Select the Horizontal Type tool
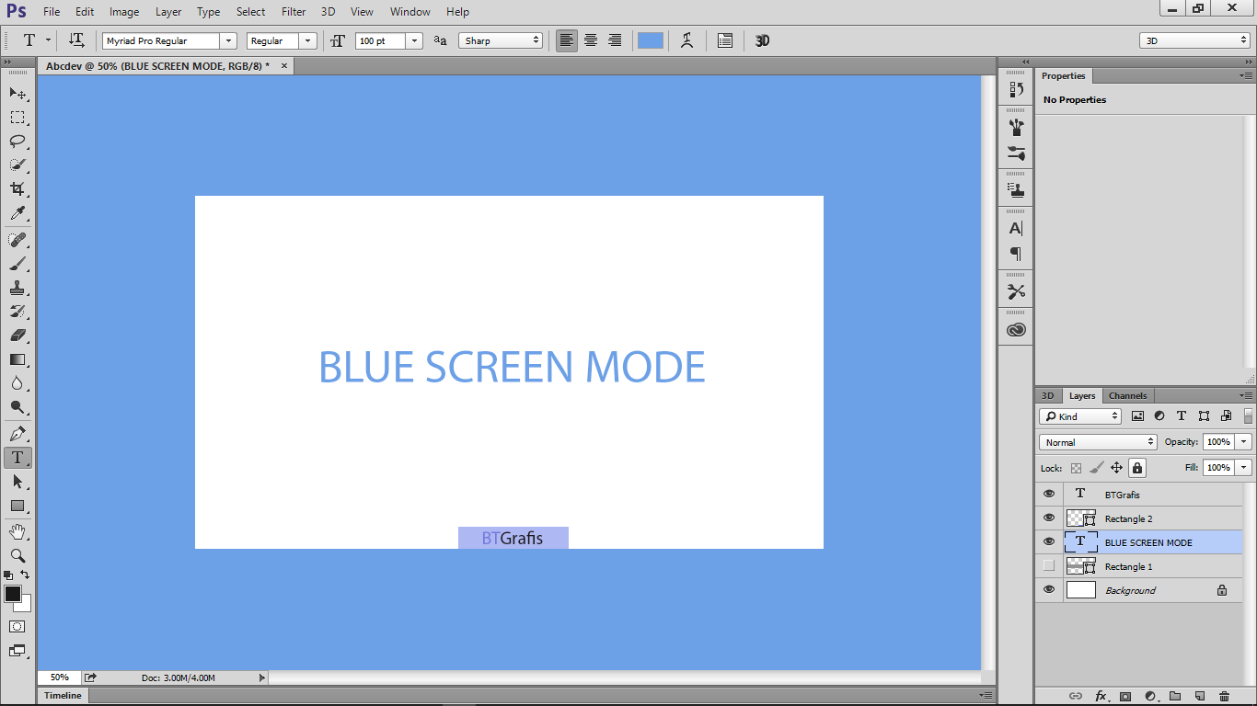Screen dimensions: 1257x706 click(x=17, y=457)
